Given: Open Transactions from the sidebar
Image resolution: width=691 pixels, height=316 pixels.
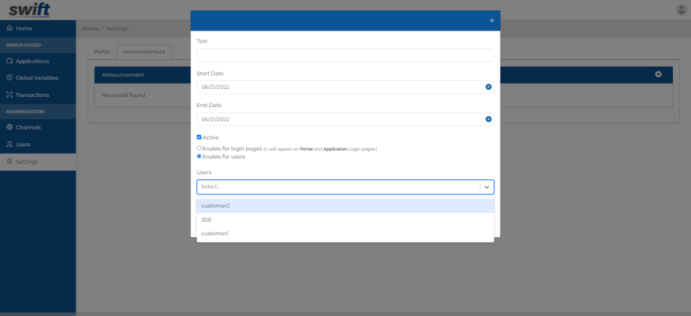Looking at the screenshot, I should 32,95.
